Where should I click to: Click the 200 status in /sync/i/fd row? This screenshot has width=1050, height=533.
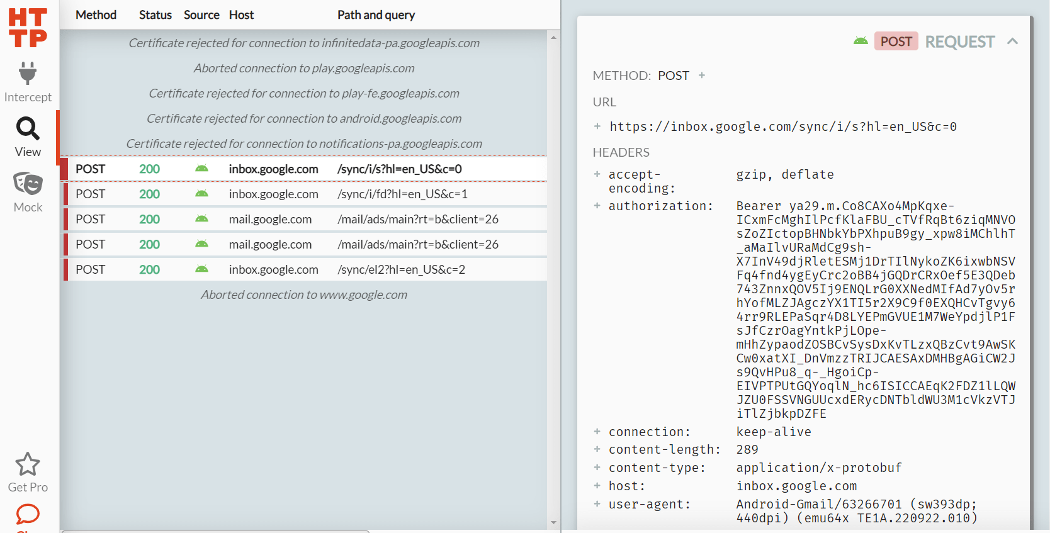(x=149, y=194)
